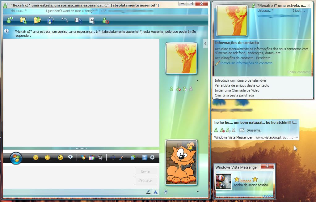
Task: Close the Windows Vista Messenger notification popup
Action: (x=267, y=166)
